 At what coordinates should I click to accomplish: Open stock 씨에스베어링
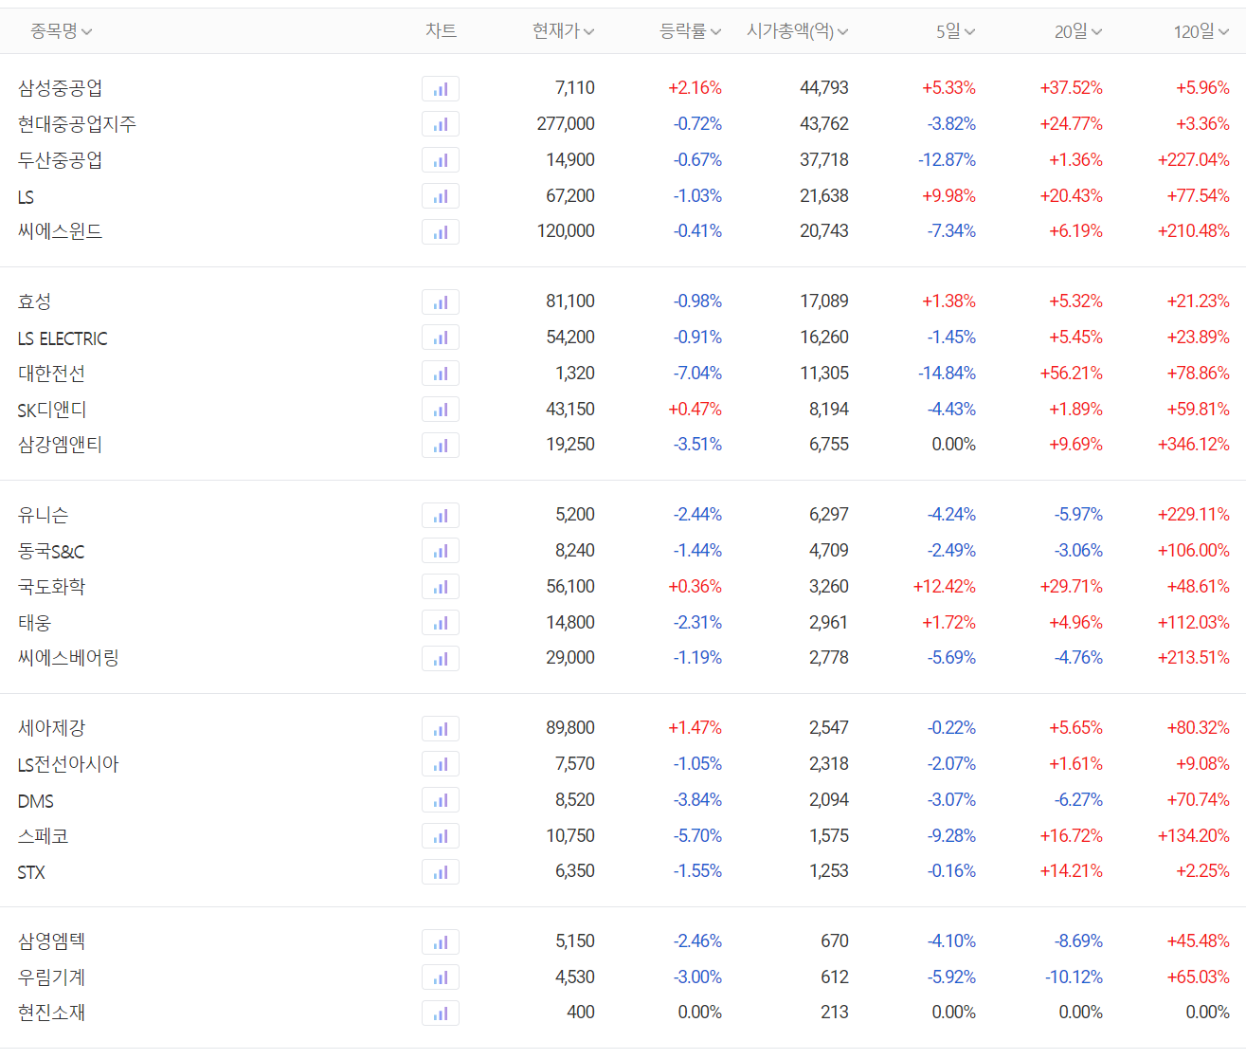(x=68, y=658)
